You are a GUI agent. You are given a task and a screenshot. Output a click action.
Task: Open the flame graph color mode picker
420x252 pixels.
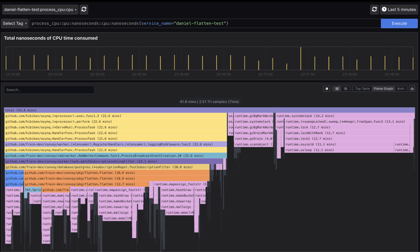[x=327, y=89]
